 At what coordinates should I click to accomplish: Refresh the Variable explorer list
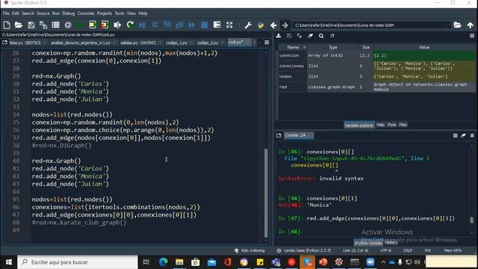pos(332,36)
